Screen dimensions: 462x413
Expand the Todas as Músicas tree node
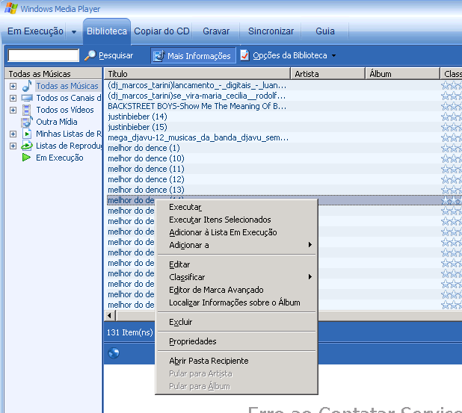coord(13,86)
